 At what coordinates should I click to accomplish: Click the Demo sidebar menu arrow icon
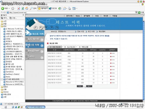tap(42, 58)
